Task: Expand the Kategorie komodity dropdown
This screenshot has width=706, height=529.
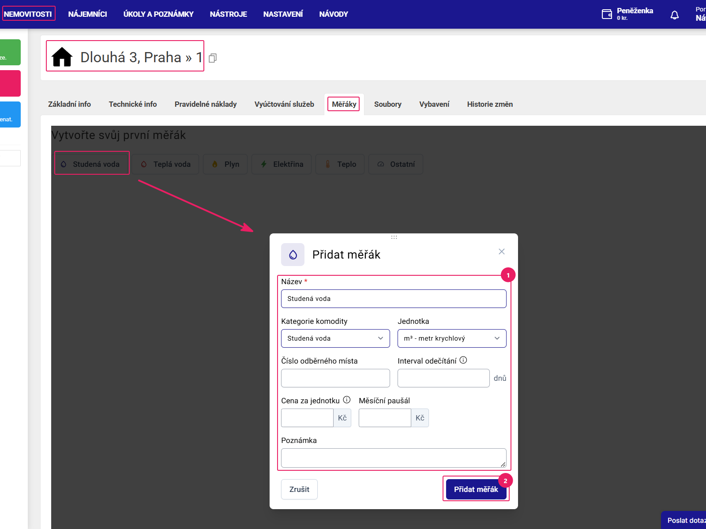Action: [335, 338]
